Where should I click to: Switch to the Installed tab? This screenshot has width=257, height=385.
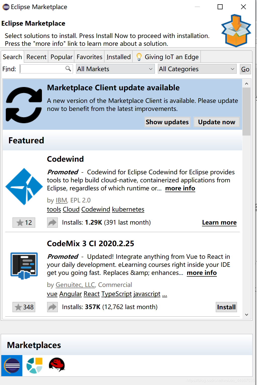118,57
